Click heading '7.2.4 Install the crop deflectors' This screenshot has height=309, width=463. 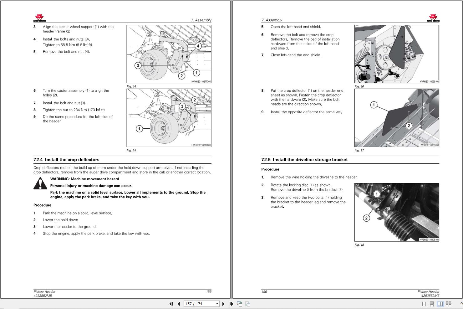[x=66, y=160]
